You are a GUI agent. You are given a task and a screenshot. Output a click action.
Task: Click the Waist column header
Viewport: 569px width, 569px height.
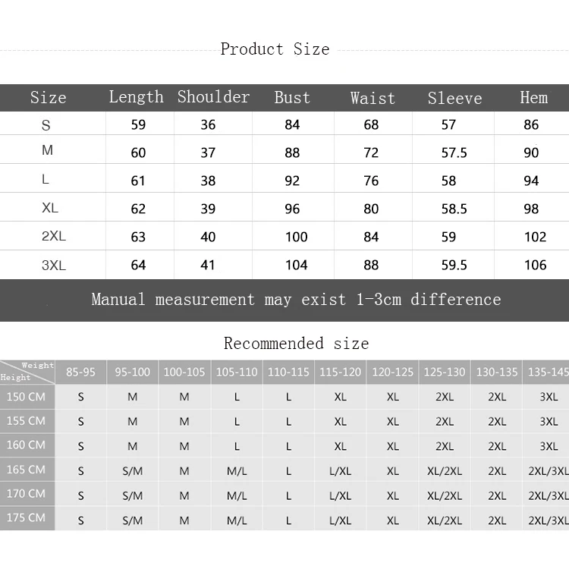[373, 98]
